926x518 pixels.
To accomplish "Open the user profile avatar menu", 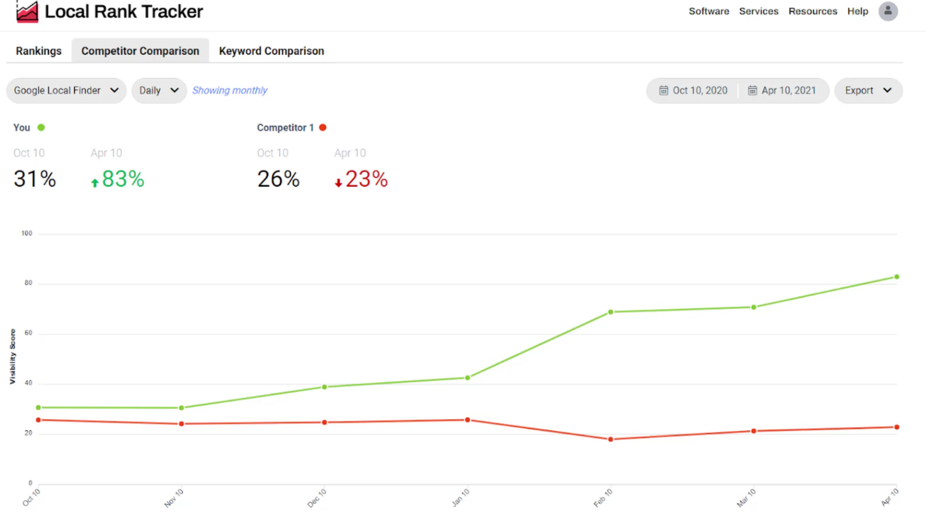I will pyautogui.click(x=888, y=11).
